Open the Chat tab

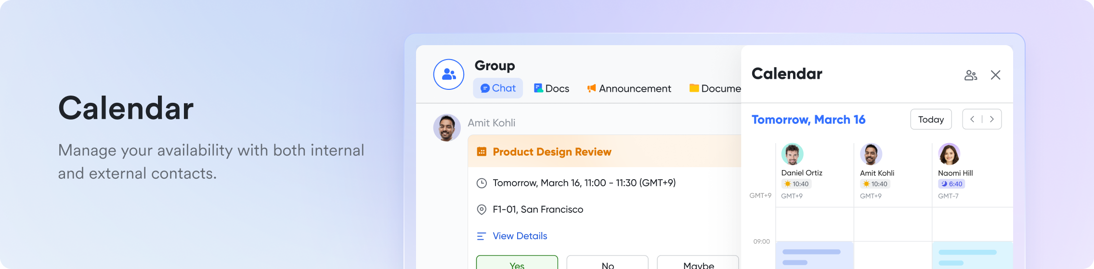498,88
